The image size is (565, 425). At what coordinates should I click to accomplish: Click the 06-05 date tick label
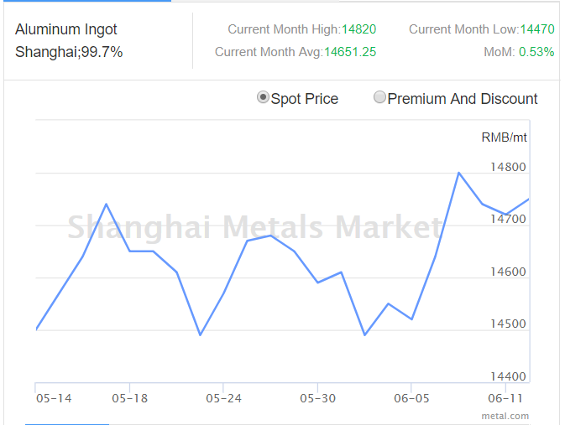411,398
